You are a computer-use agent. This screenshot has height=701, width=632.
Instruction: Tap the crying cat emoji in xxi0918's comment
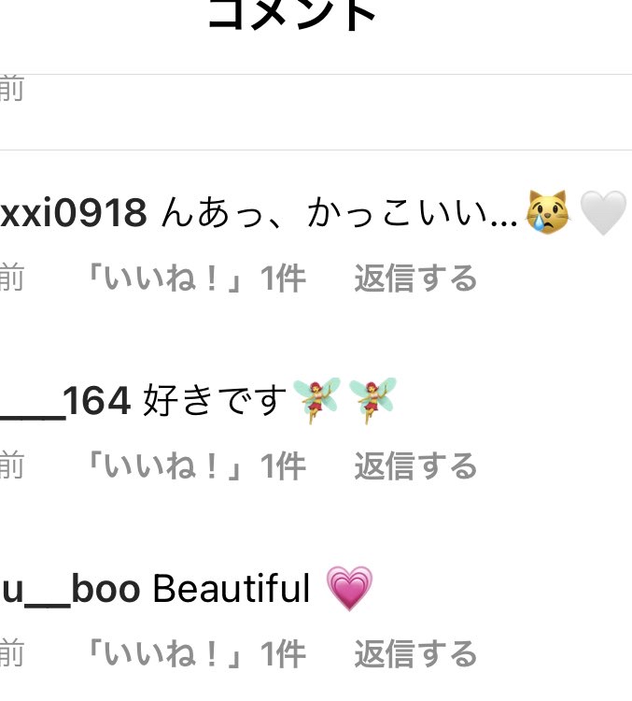coord(549,212)
